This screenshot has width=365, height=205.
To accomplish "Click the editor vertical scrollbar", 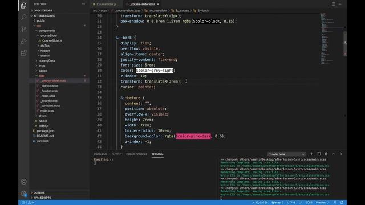I will (345, 44).
